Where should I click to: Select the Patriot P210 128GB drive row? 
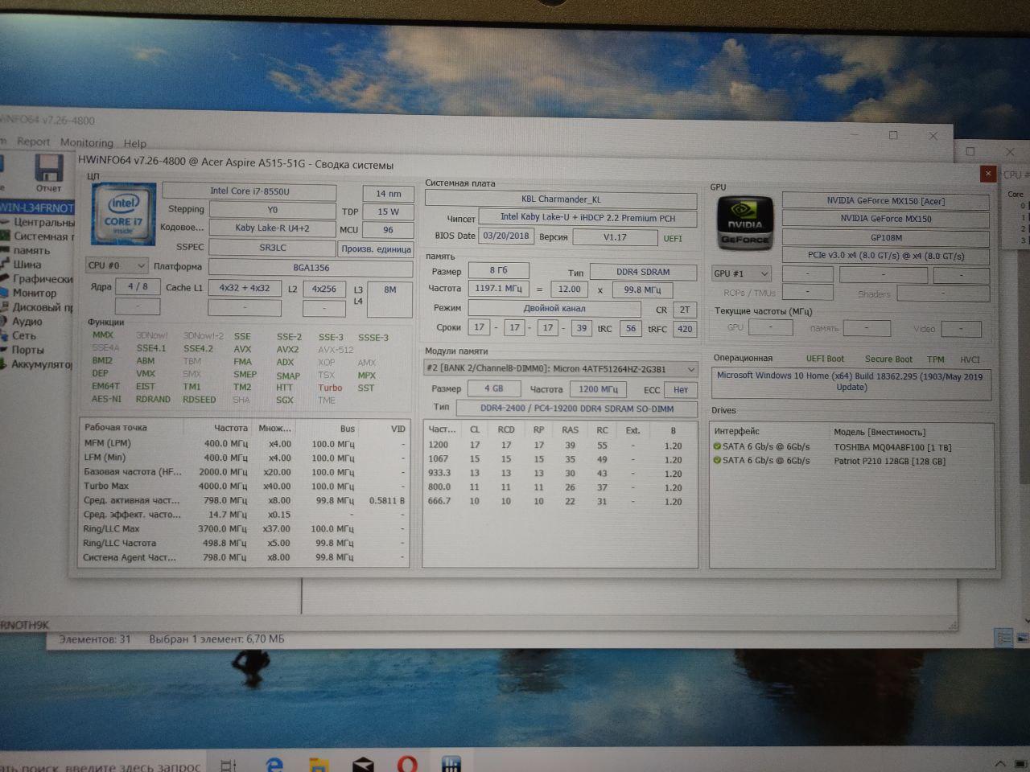pos(851,461)
